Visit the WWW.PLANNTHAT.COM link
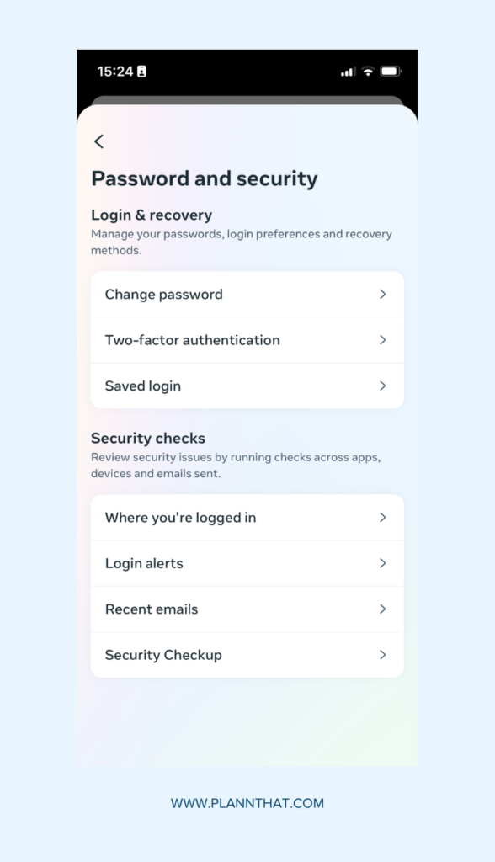Image resolution: width=495 pixels, height=862 pixels. (x=247, y=802)
